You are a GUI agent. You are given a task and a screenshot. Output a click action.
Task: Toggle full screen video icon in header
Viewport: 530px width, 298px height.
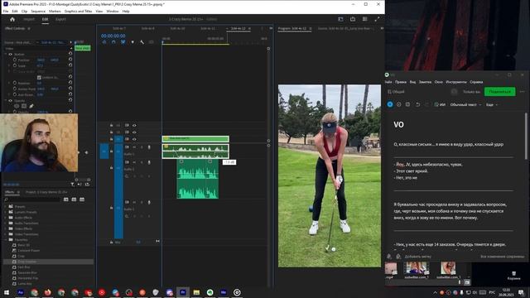pos(377,19)
